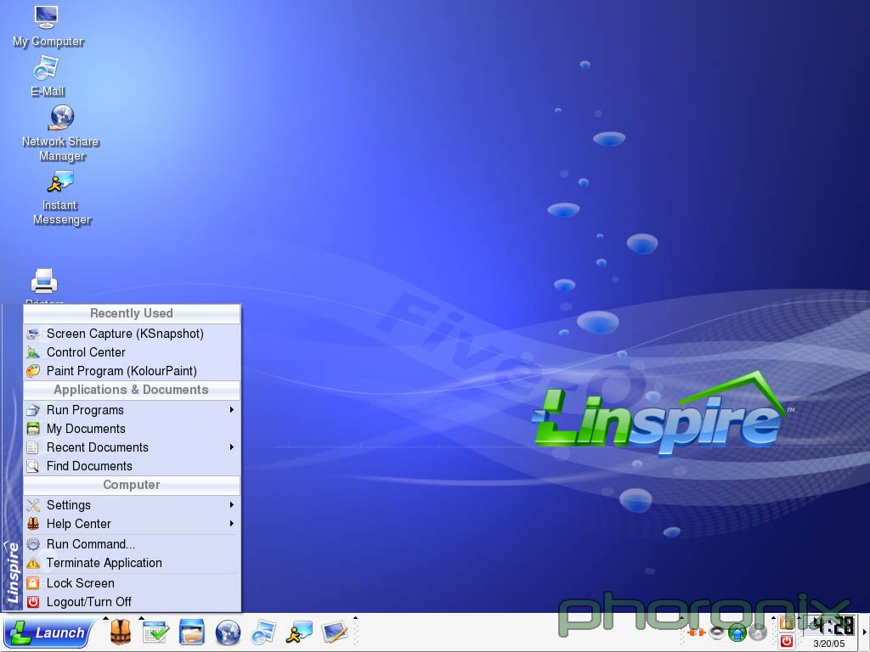Click the red power button in the tray
Viewport: 870px width, 652px height.
click(787, 641)
